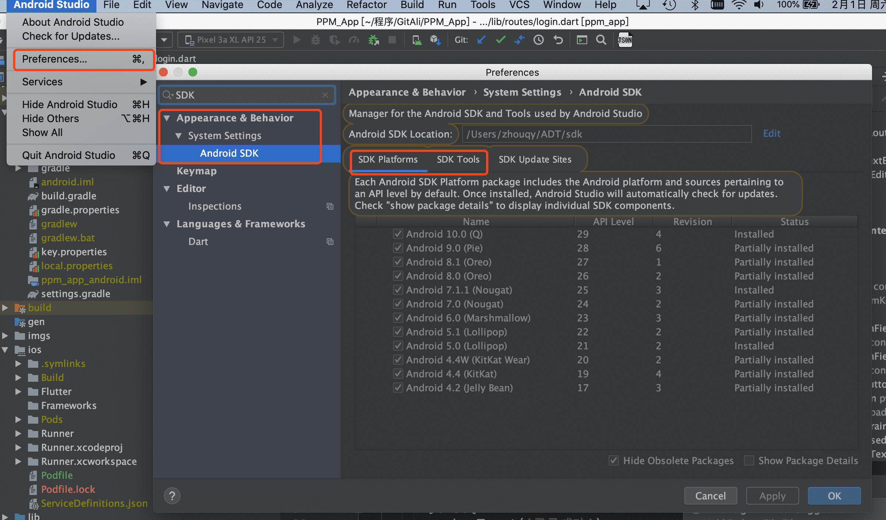Toggle Android 4.4 (KitKat) checkbox
The image size is (886, 520).
point(398,374)
